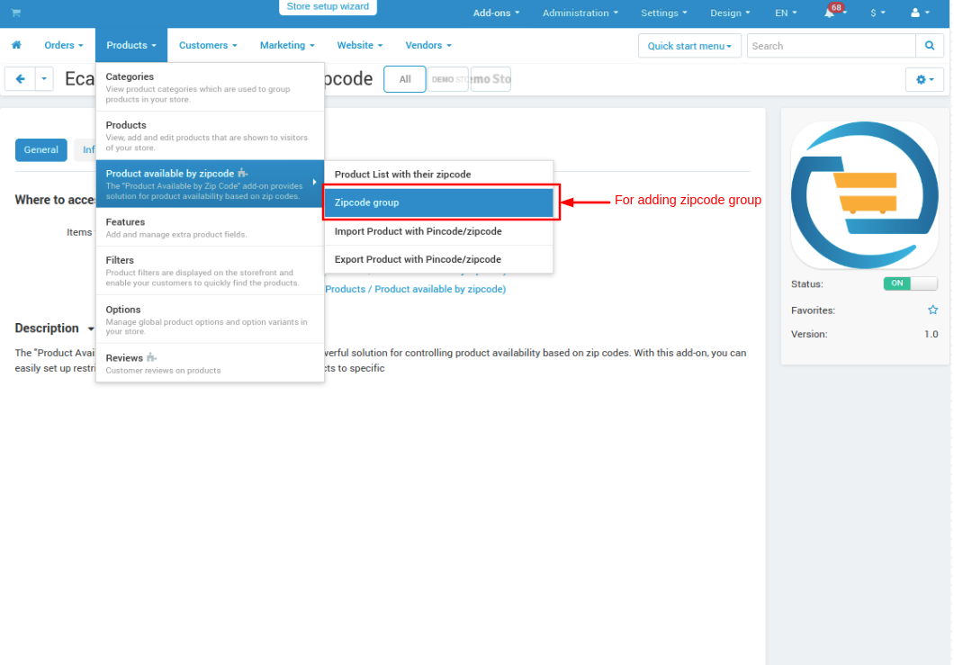
Task: Open Product List with their zipcode
Action: tap(438, 175)
